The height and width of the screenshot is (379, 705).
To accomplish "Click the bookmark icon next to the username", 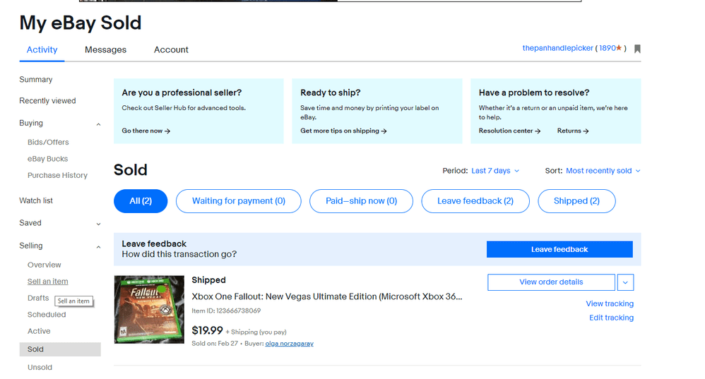I will point(637,49).
